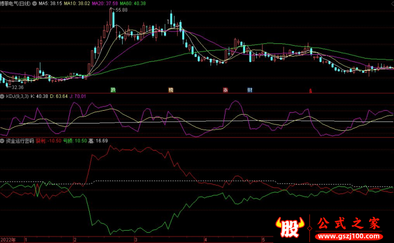Click the MA5: 38.15 label

pyautogui.click(x=50, y=3)
